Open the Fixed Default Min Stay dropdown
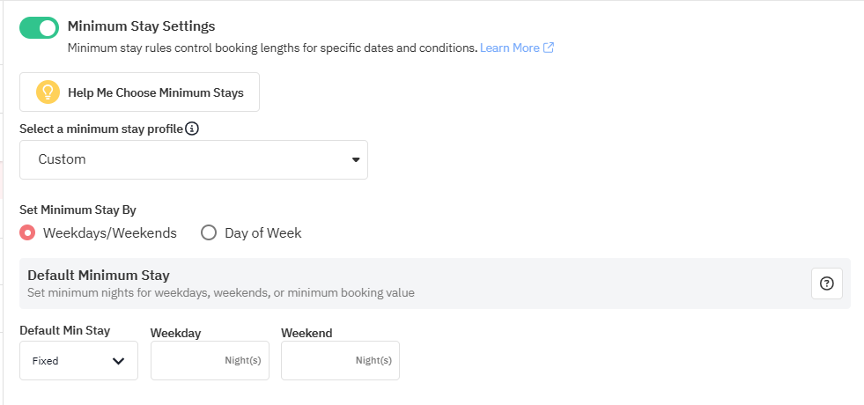The width and height of the screenshot is (864, 405). pos(78,360)
